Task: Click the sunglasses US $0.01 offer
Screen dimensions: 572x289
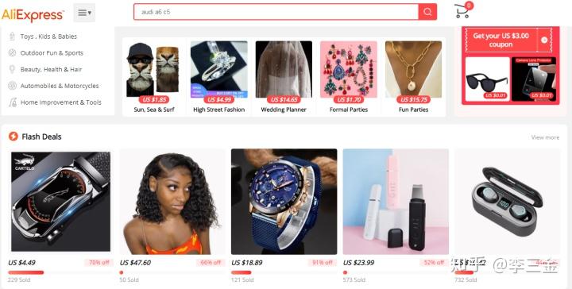Action: (487, 79)
